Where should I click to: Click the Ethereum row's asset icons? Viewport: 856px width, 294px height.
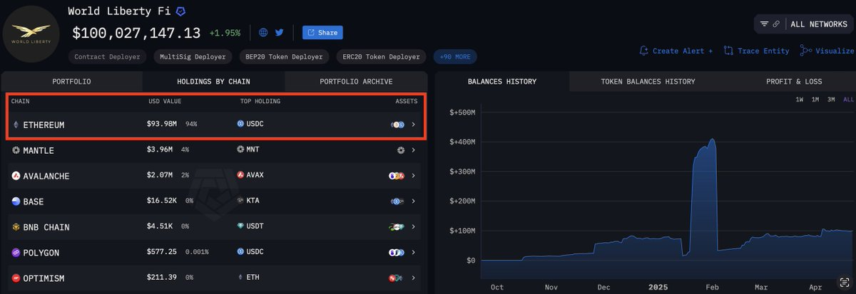398,125
